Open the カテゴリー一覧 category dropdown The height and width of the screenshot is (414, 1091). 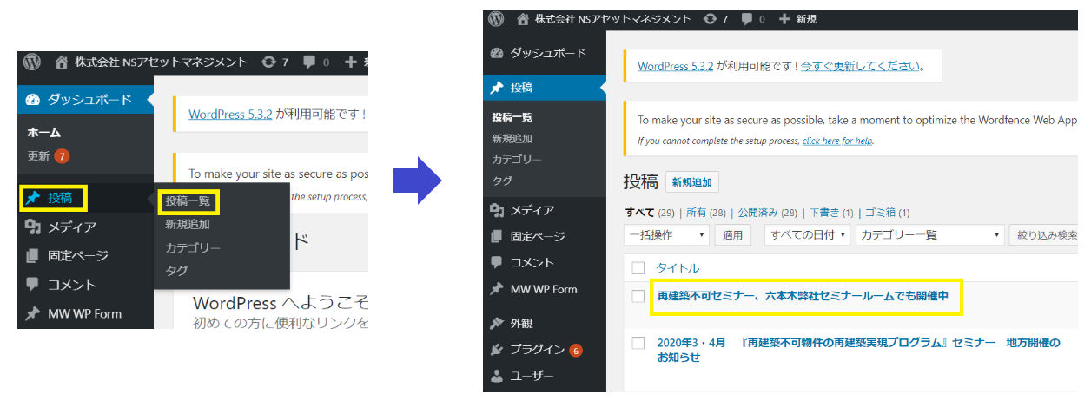point(929,234)
